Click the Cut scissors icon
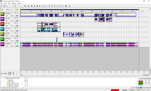Screen dimensions: 151x91 click(10, 6)
